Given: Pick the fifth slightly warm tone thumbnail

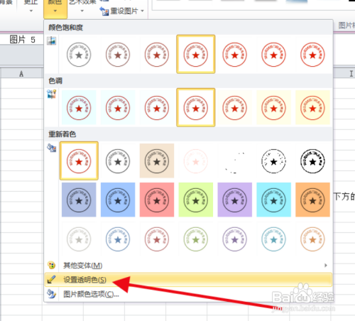Looking at the screenshot, I should click(x=235, y=108).
